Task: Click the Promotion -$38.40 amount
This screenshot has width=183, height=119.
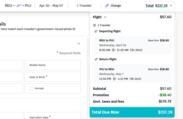Action: click(x=165, y=95)
